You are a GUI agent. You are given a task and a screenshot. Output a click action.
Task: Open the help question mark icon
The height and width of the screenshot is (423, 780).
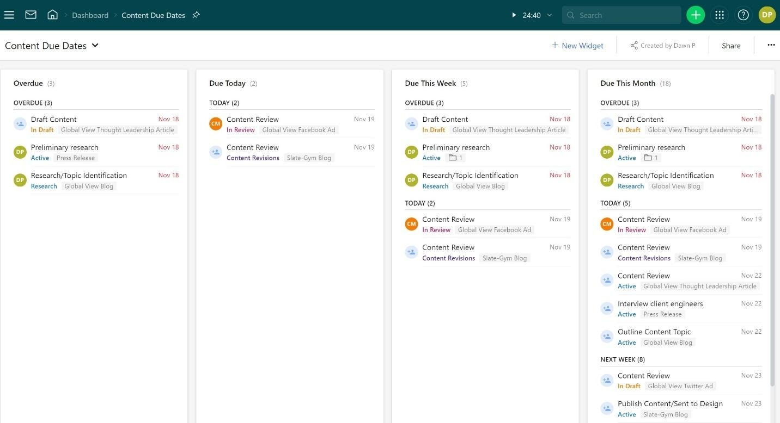click(743, 15)
